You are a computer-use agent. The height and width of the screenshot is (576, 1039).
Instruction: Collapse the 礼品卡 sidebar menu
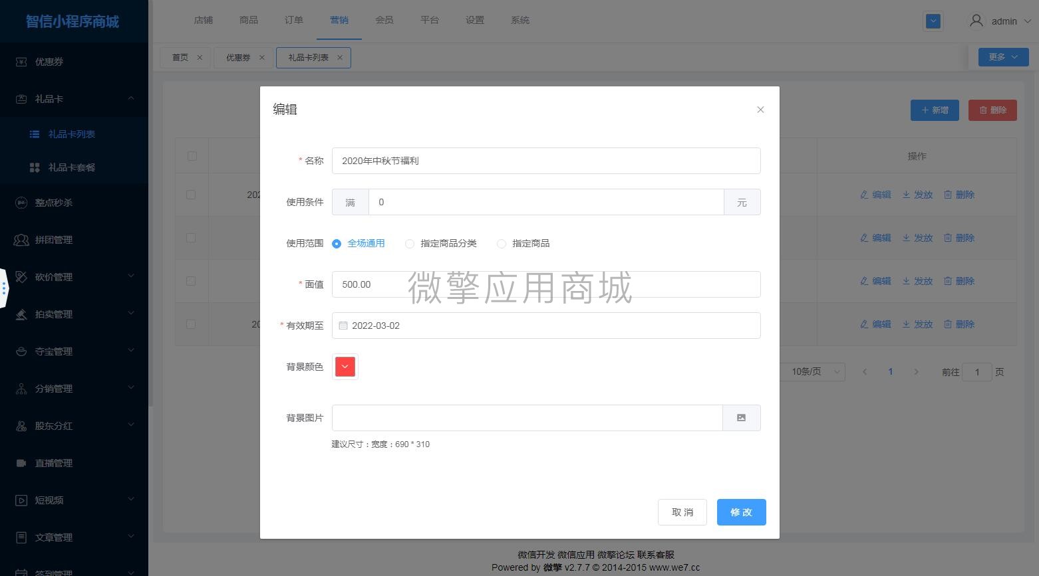[x=131, y=98]
